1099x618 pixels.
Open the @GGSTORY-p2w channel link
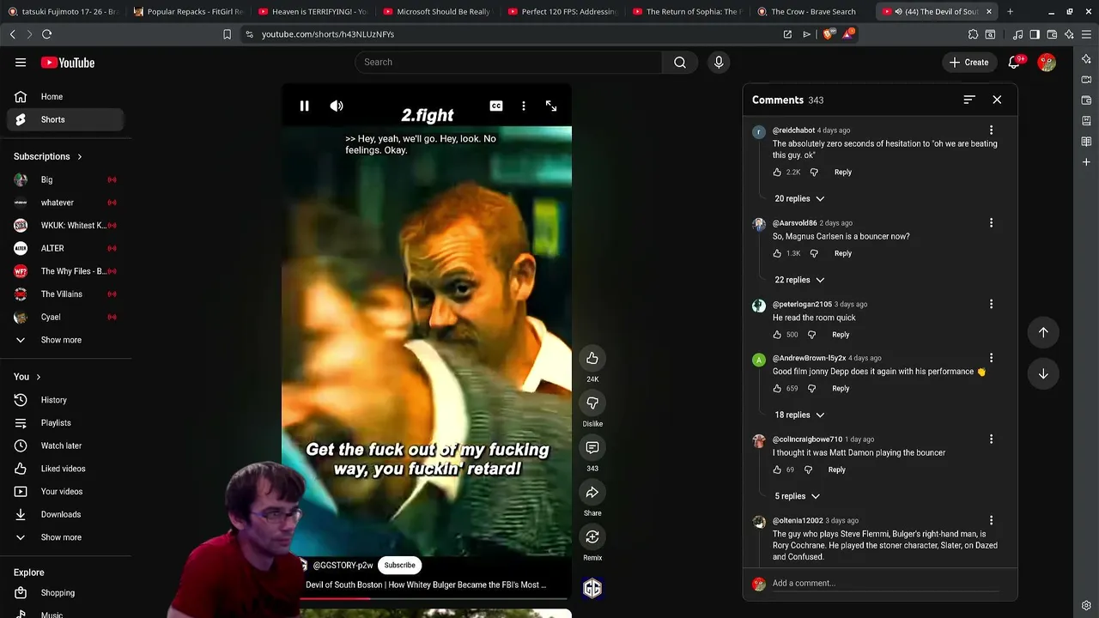[x=343, y=566]
